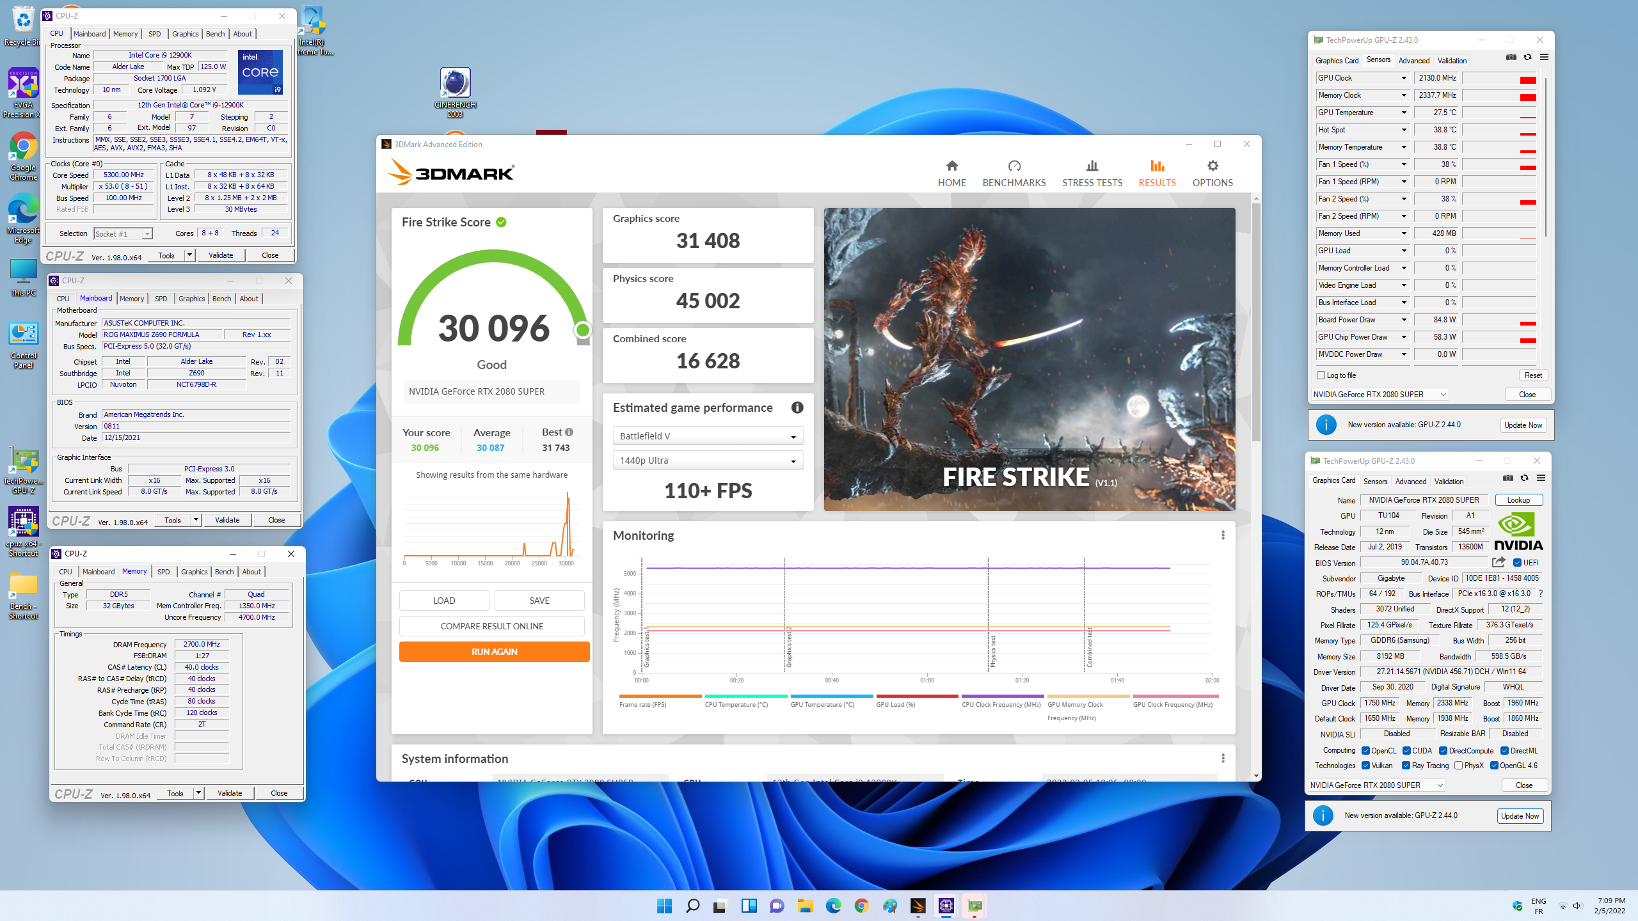Toggle the CUDA checkbox
Screen dimensions: 1638x921
[1406, 751]
